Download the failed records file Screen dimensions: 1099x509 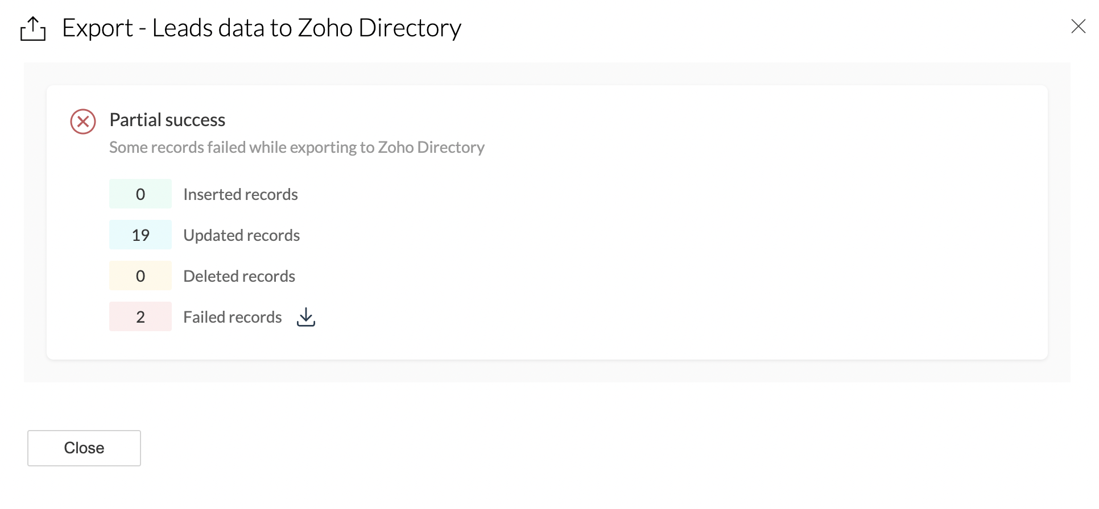pos(306,317)
